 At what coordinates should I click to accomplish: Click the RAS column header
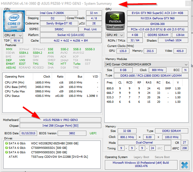click(x=149, y=83)
